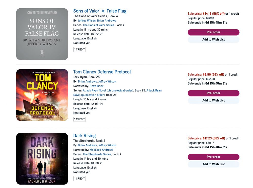Open Sons of Valor IV: False Flag title

pos(100,11)
